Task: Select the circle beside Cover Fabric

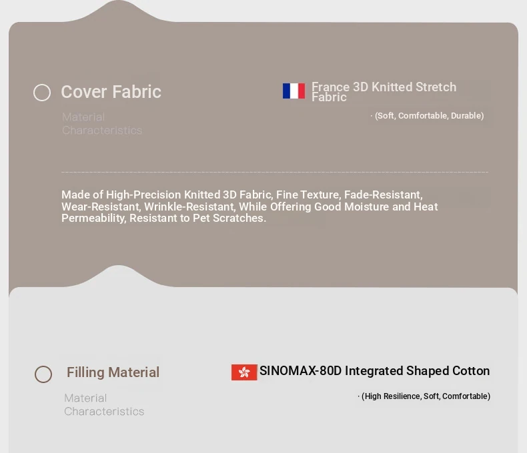Action: point(42,93)
